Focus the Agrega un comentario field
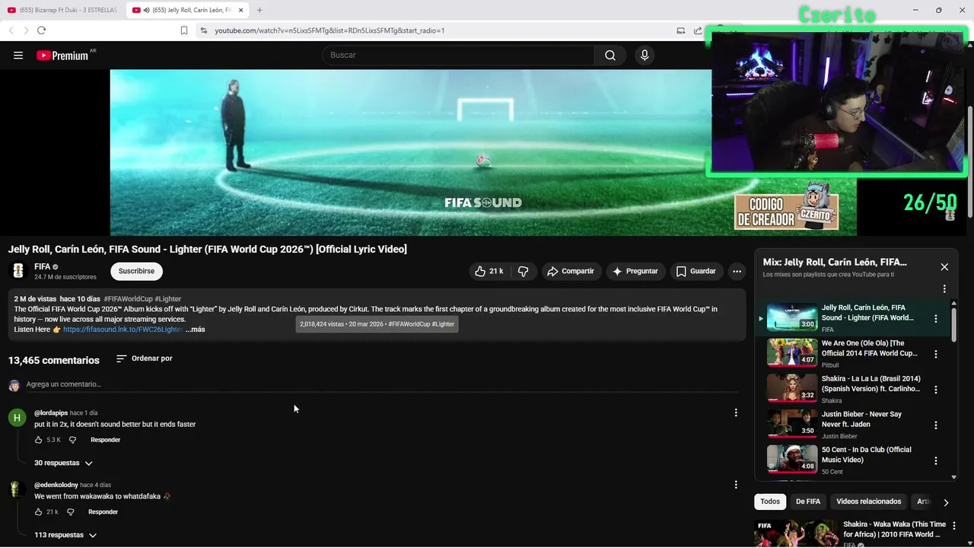Viewport: 974px width, 548px height. (381, 384)
